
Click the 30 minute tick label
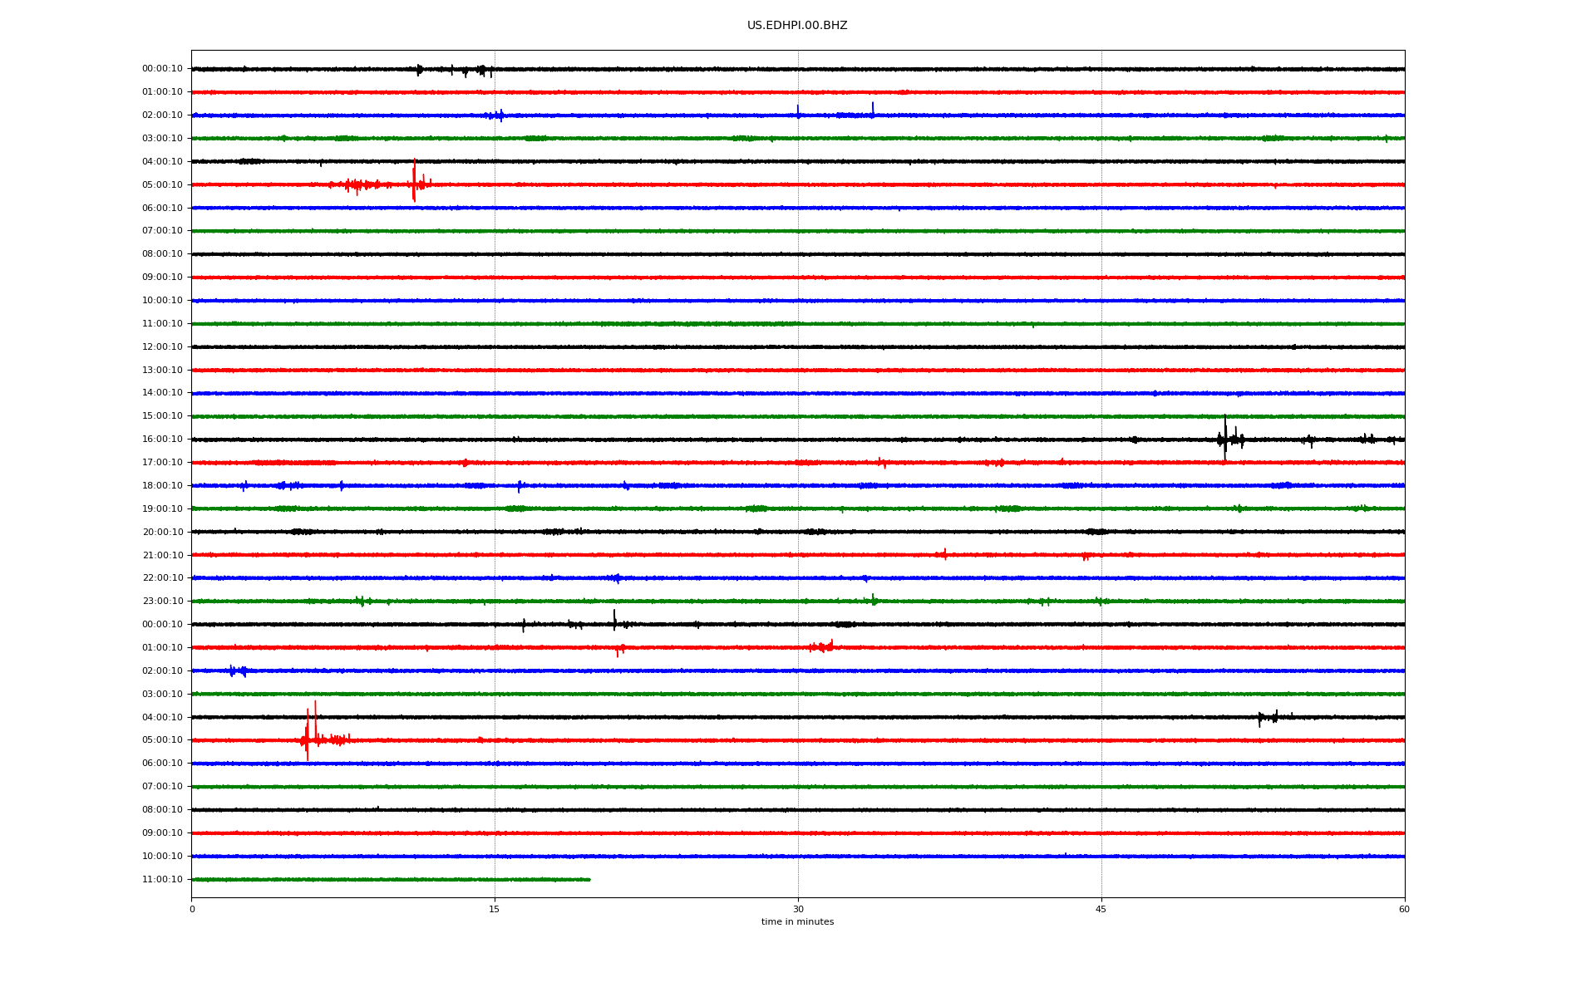coord(798,909)
